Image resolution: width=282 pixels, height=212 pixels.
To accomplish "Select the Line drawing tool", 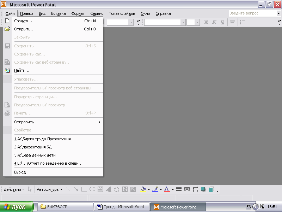I will coord(68,189).
